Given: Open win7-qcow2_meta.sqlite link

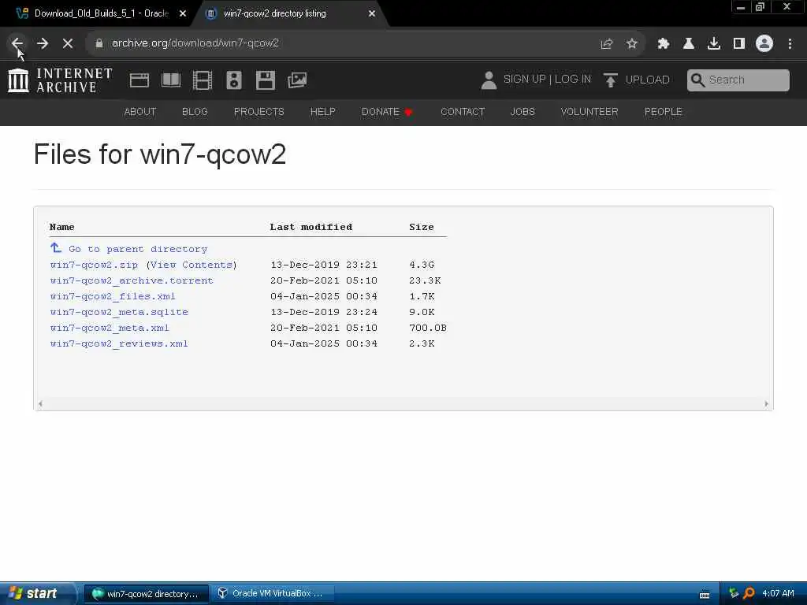Looking at the screenshot, I should [120, 312].
